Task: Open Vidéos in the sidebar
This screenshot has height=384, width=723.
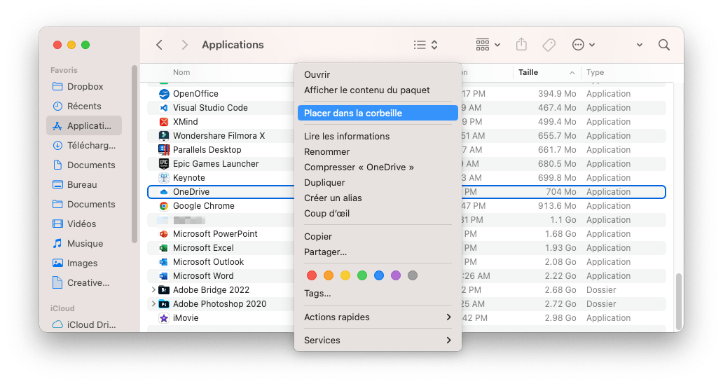Action: click(x=84, y=224)
